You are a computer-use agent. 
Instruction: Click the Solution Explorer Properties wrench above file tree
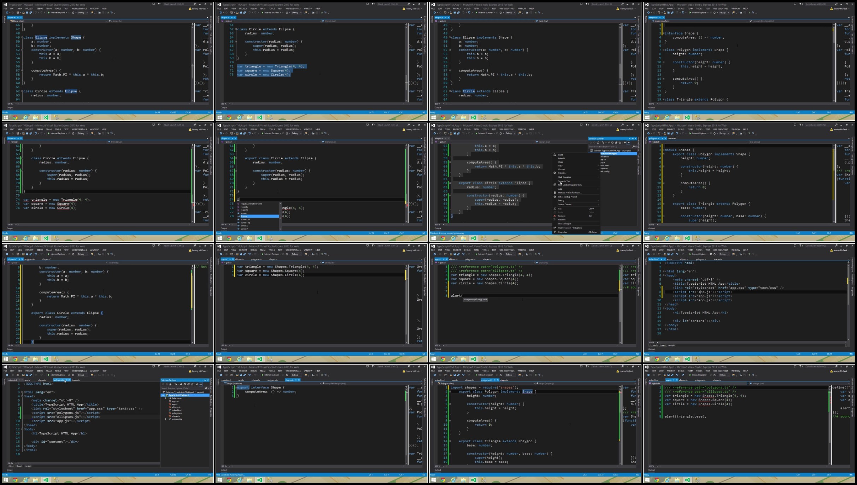coord(197,384)
